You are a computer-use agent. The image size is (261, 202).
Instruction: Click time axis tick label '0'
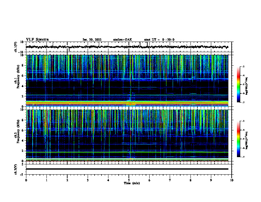coord(26,180)
